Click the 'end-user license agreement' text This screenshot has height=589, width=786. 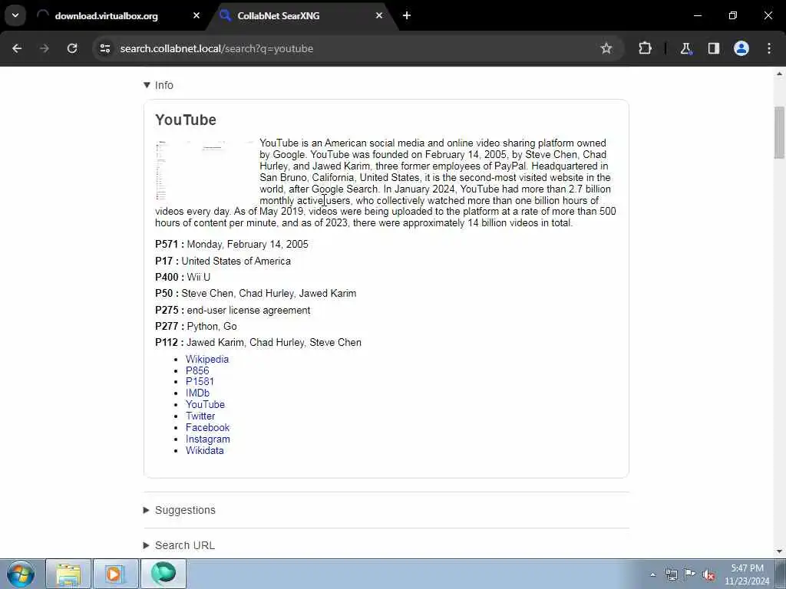(x=249, y=310)
